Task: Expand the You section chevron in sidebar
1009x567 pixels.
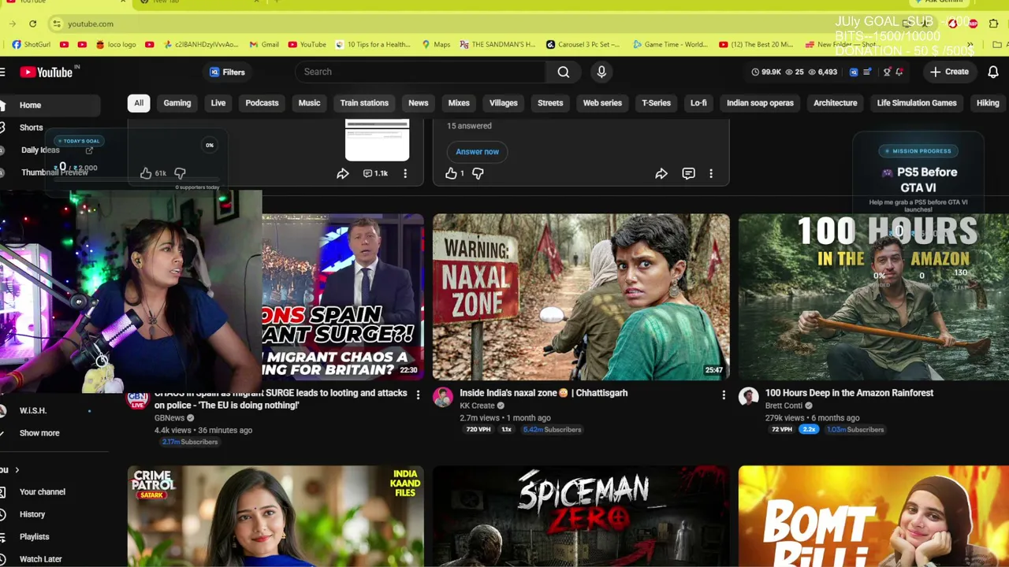Action: click(17, 470)
